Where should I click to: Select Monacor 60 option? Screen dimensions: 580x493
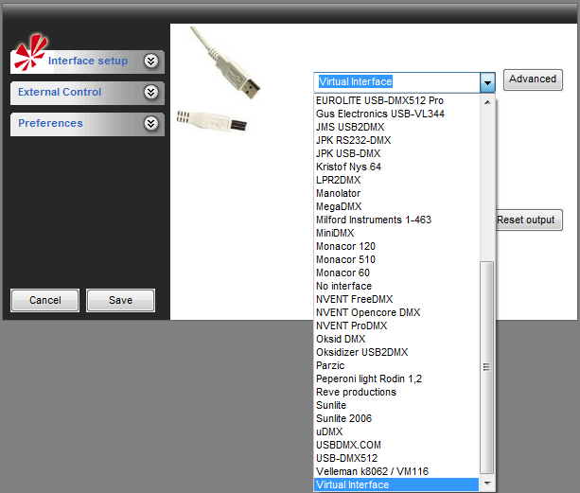coord(396,273)
